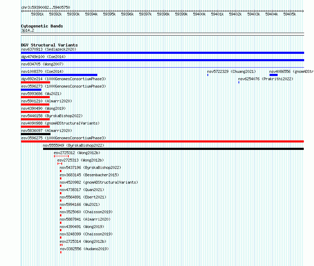Image resolution: width=314 pixels, height=266 pixels.
Task: Click the DGV Structural Variants track title
Action: click(49, 45)
